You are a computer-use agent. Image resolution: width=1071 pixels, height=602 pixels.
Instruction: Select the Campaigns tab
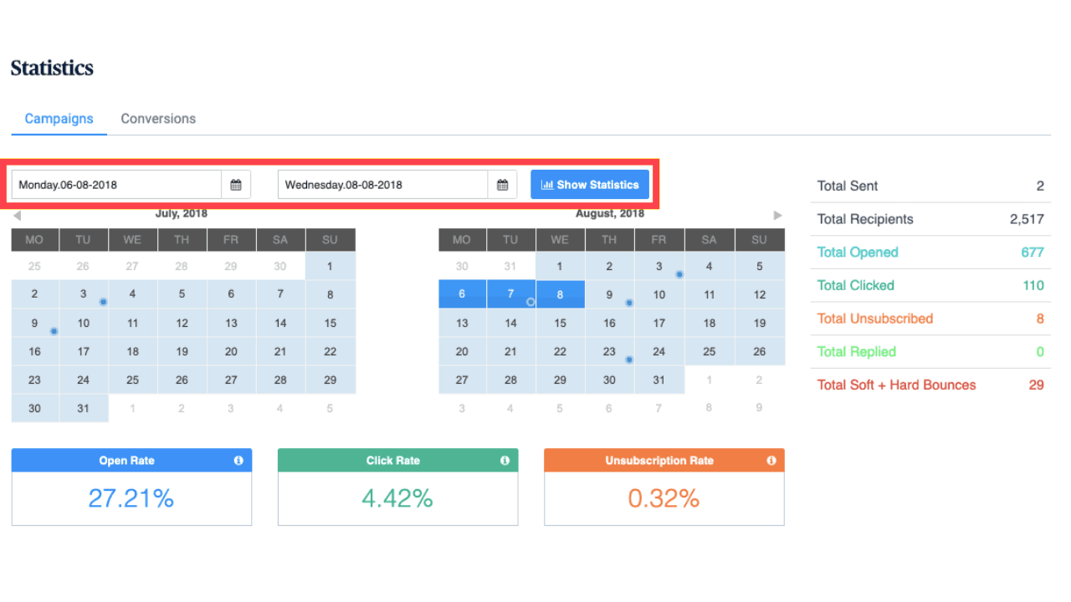point(59,119)
